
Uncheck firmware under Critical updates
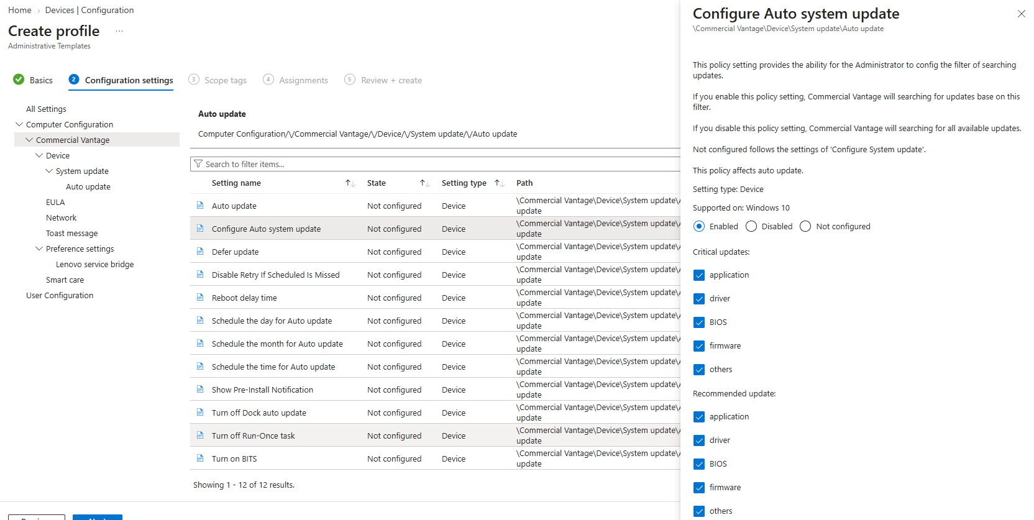tap(699, 346)
